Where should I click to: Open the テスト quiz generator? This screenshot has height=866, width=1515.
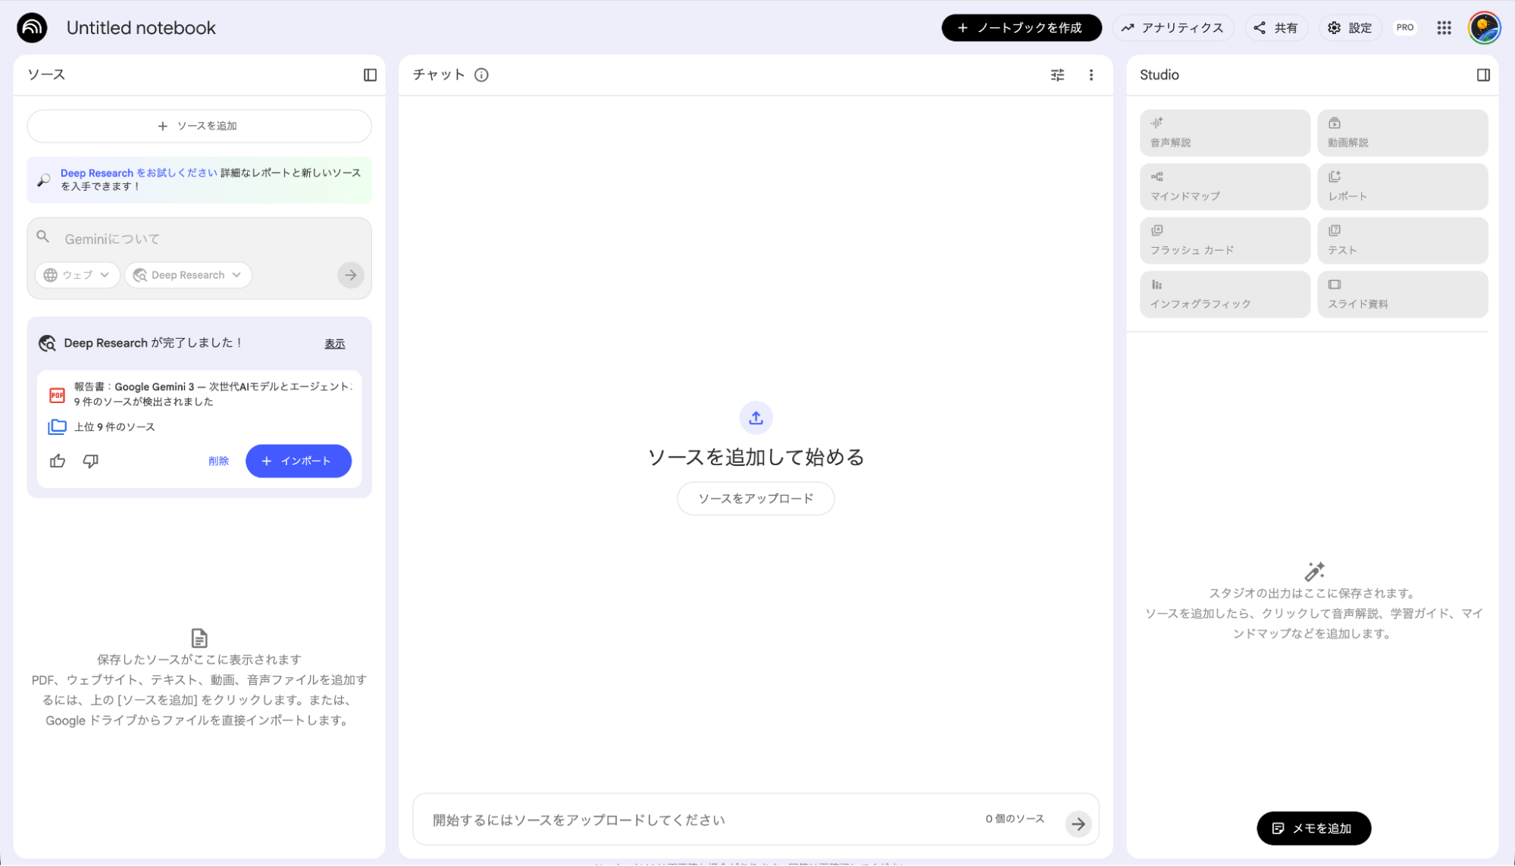pyautogui.click(x=1402, y=240)
